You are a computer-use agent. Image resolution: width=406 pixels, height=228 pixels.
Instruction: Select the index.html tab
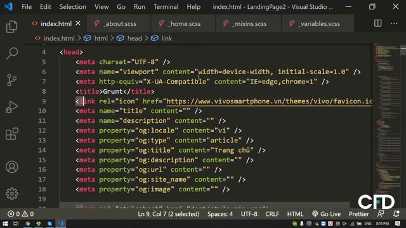pyautogui.click(x=56, y=23)
